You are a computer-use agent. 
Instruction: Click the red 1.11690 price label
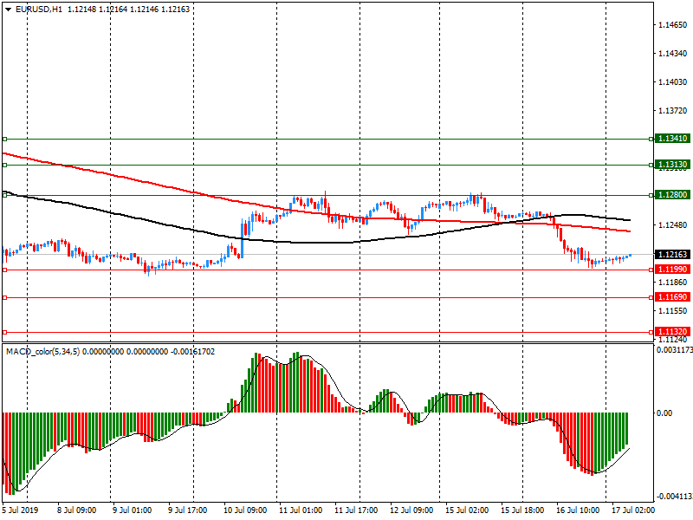click(673, 297)
